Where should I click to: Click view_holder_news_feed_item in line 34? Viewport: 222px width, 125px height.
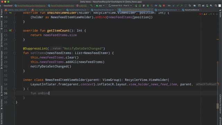tap(153, 84)
